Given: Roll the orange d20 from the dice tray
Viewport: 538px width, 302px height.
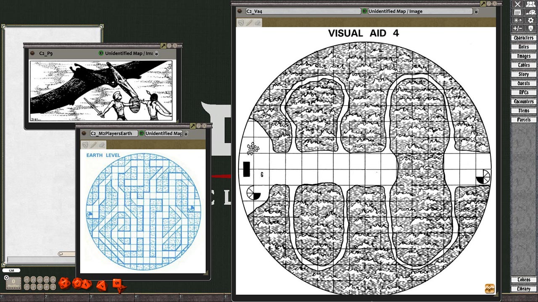Looking at the screenshot, I should 65,284.
